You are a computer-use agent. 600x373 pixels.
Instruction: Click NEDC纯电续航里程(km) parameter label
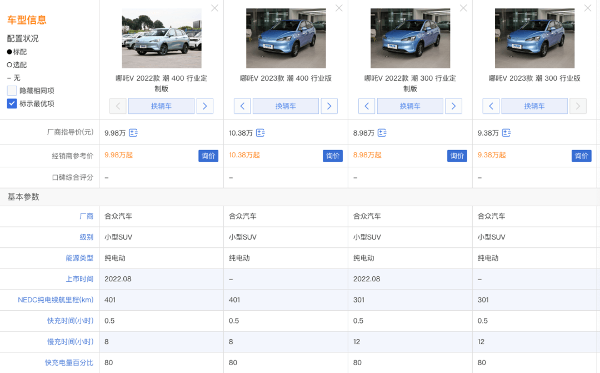56,300
